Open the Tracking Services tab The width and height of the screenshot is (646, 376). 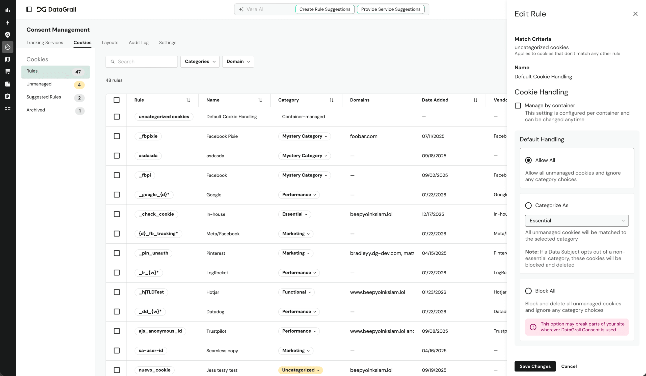point(45,43)
